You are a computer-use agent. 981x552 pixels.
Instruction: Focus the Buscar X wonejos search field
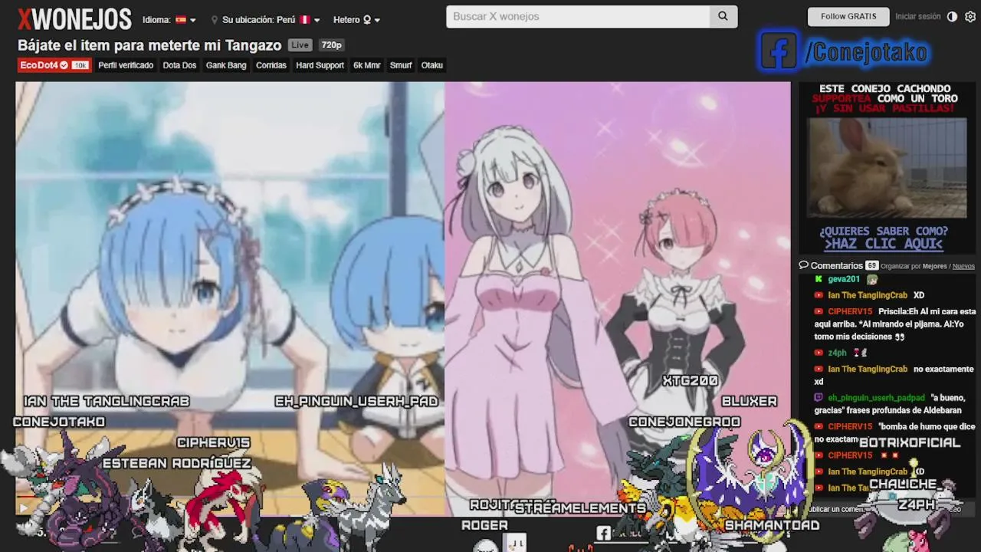tap(578, 17)
